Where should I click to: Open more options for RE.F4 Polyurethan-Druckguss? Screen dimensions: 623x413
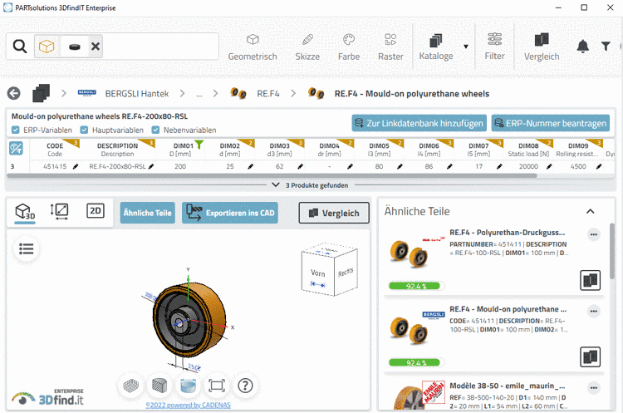(594, 234)
